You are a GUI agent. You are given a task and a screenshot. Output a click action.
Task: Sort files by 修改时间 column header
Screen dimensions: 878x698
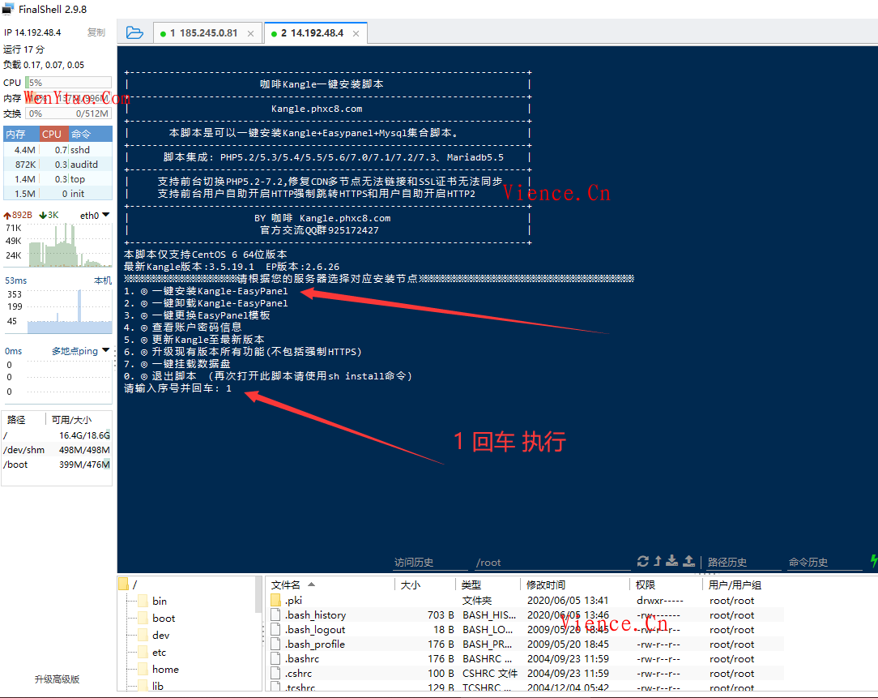tap(575, 585)
